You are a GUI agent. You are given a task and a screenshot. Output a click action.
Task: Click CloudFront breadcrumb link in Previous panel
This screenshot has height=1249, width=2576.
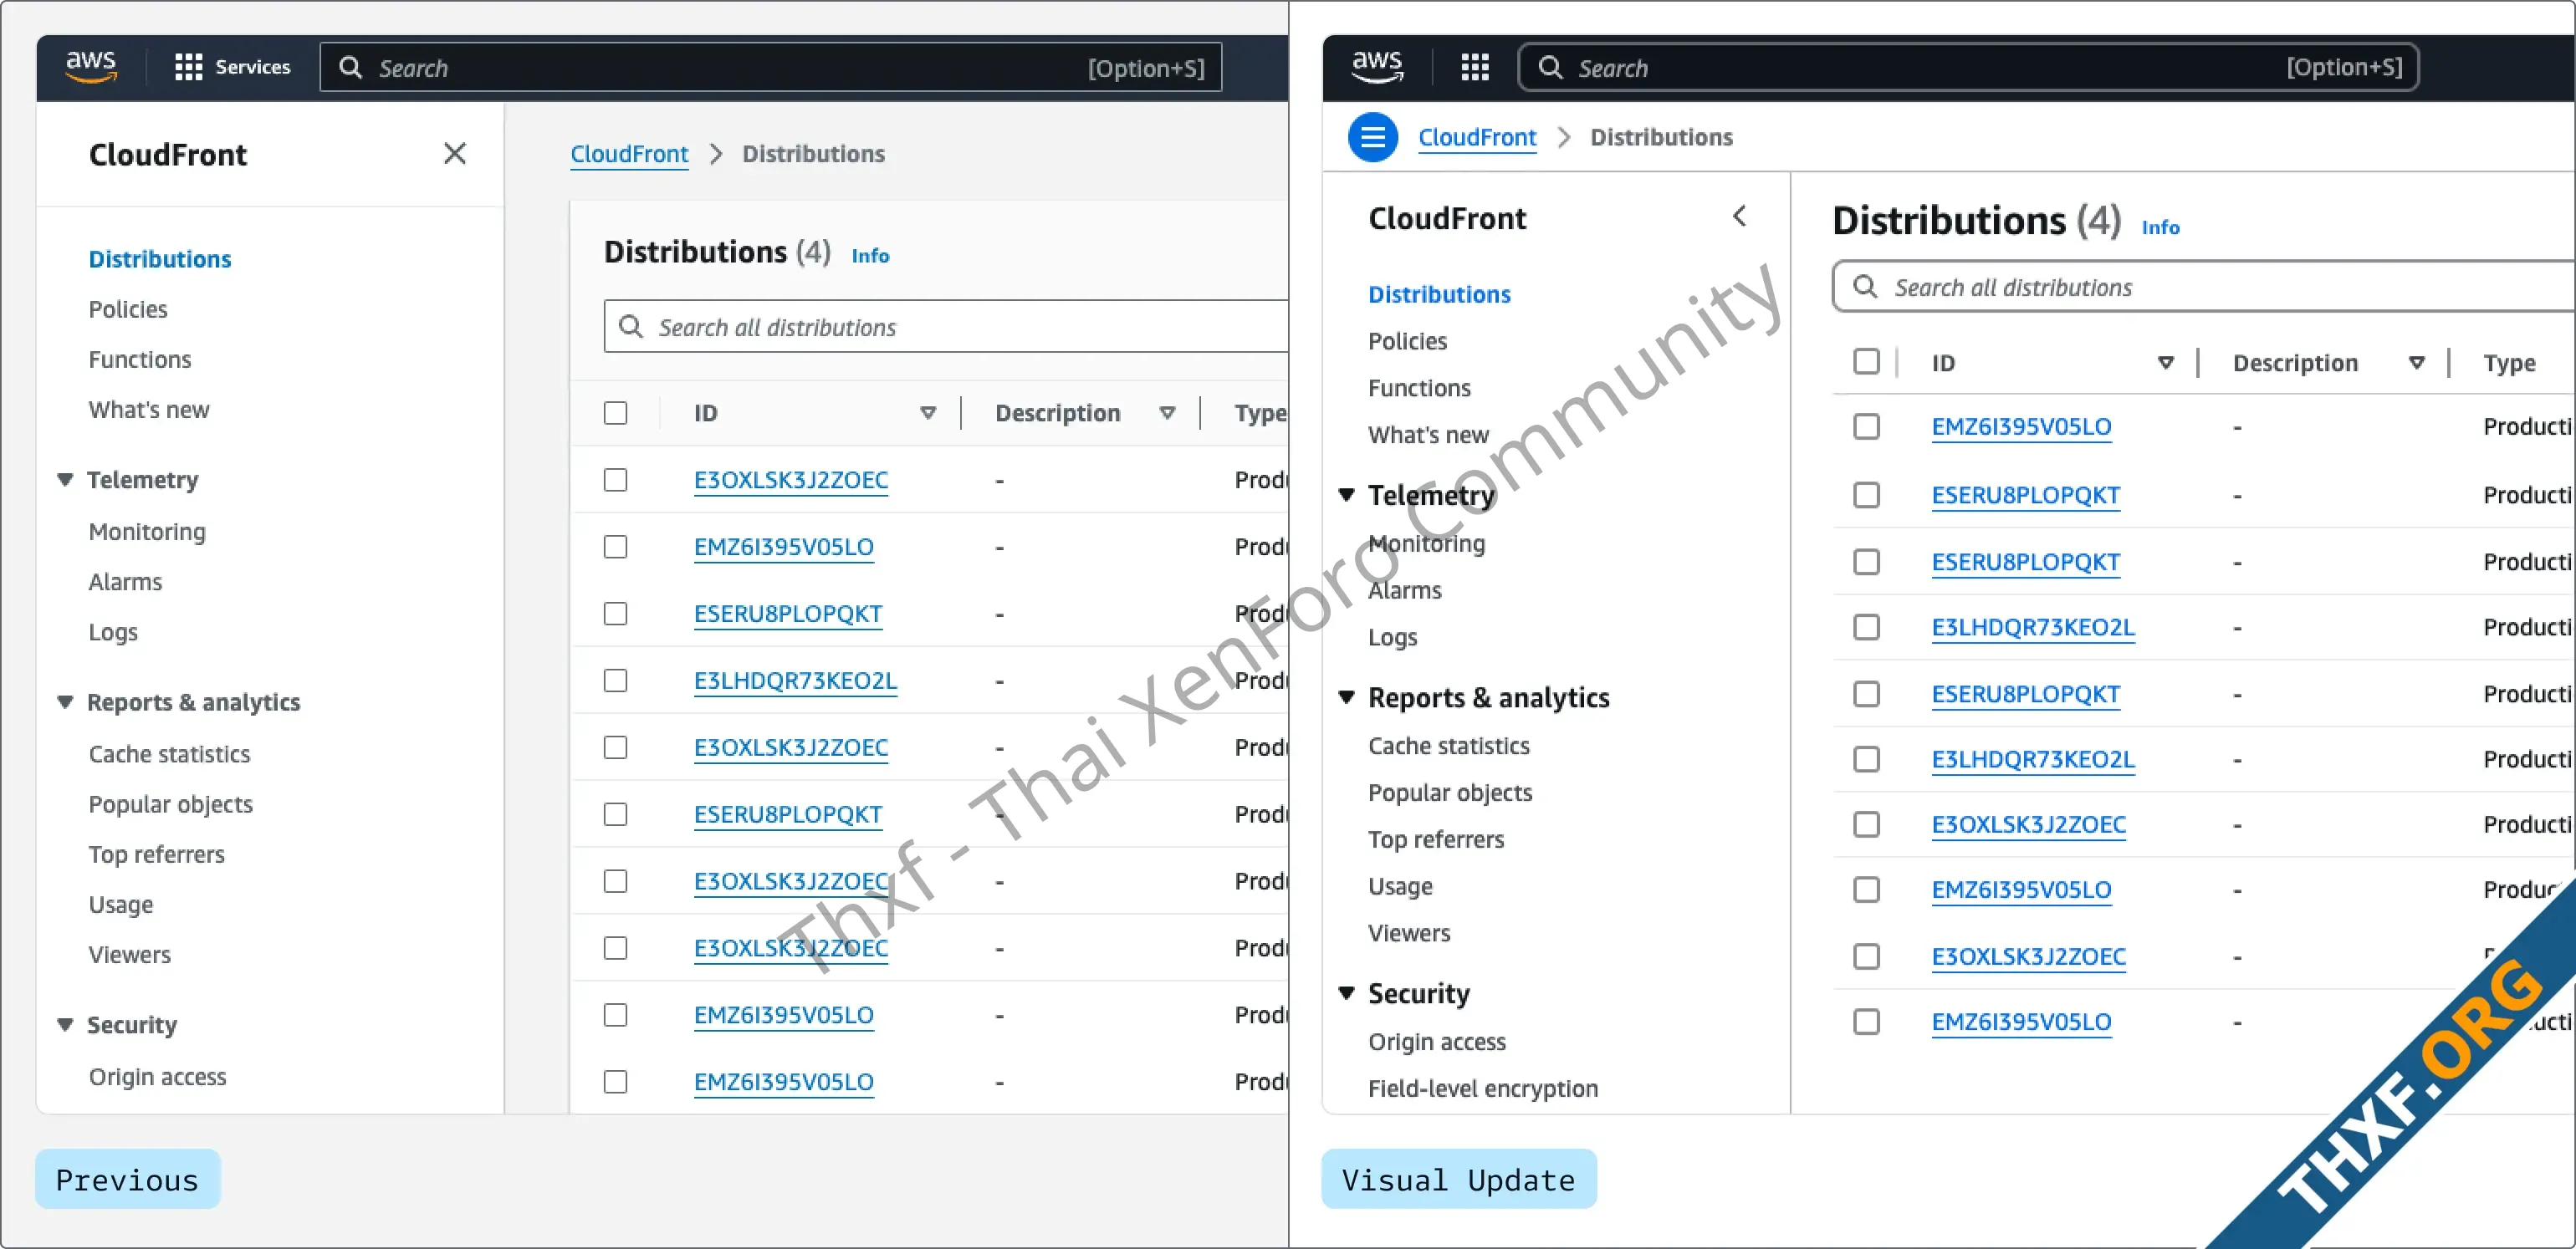pyautogui.click(x=629, y=153)
